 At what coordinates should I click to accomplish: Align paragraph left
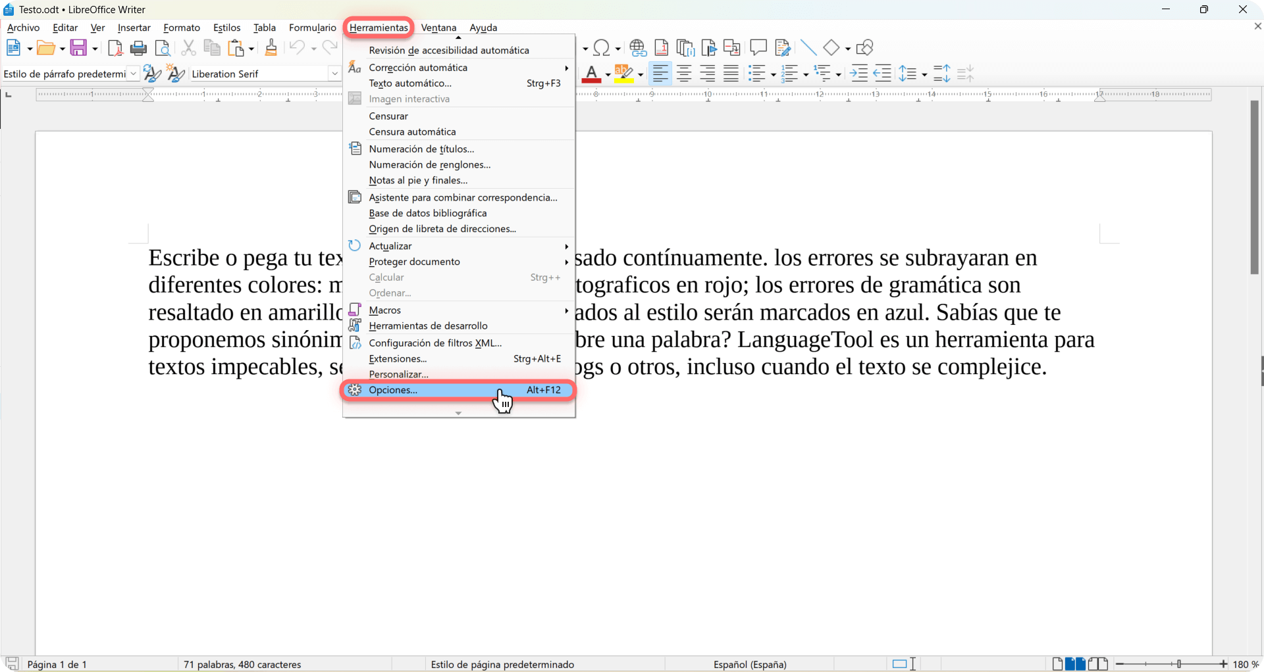point(660,74)
